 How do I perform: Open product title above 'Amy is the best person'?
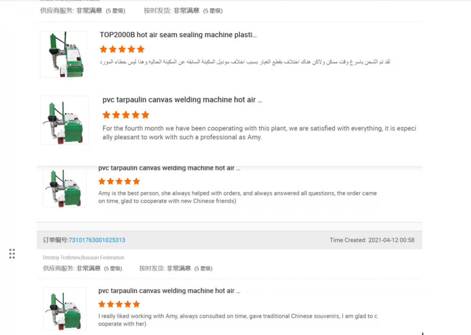pos(169,168)
